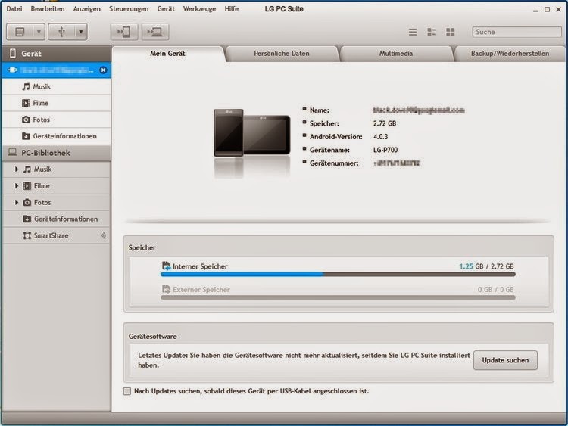Click the SmartShare signal icon on right
This screenshot has width=568, height=426.
tap(103, 235)
